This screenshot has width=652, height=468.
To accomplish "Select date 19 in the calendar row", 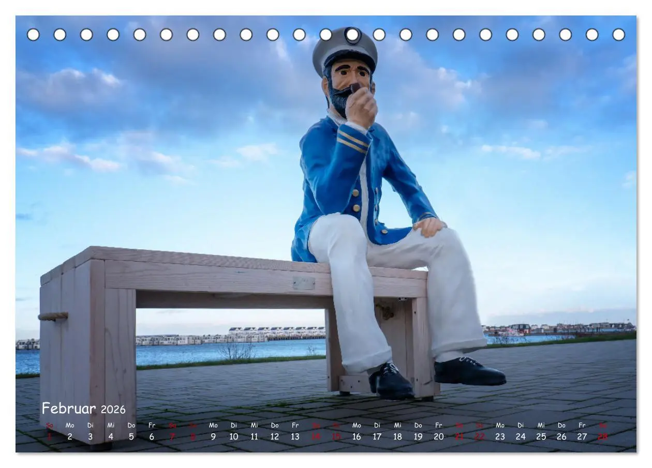I will point(418,436).
